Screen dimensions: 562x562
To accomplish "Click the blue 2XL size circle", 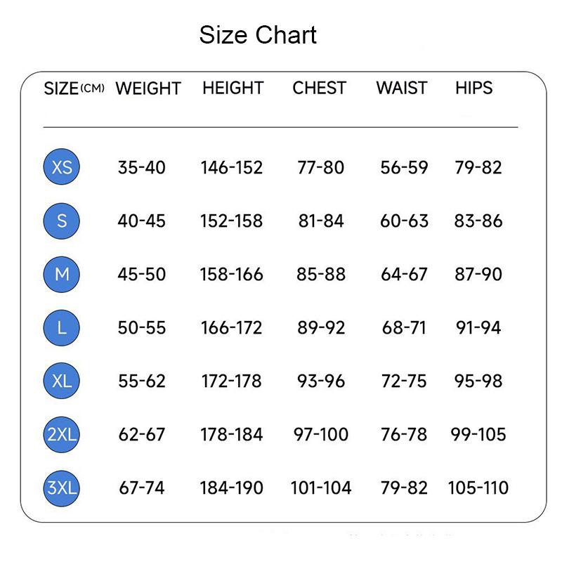I will point(62,434).
